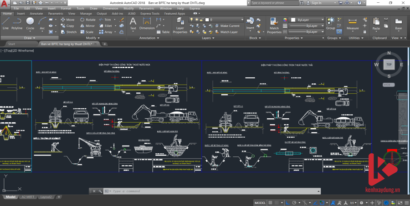This screenshot has height=206, width=410.
Task: Toggle ortho mode in status bar
Action: coord(289,203)
